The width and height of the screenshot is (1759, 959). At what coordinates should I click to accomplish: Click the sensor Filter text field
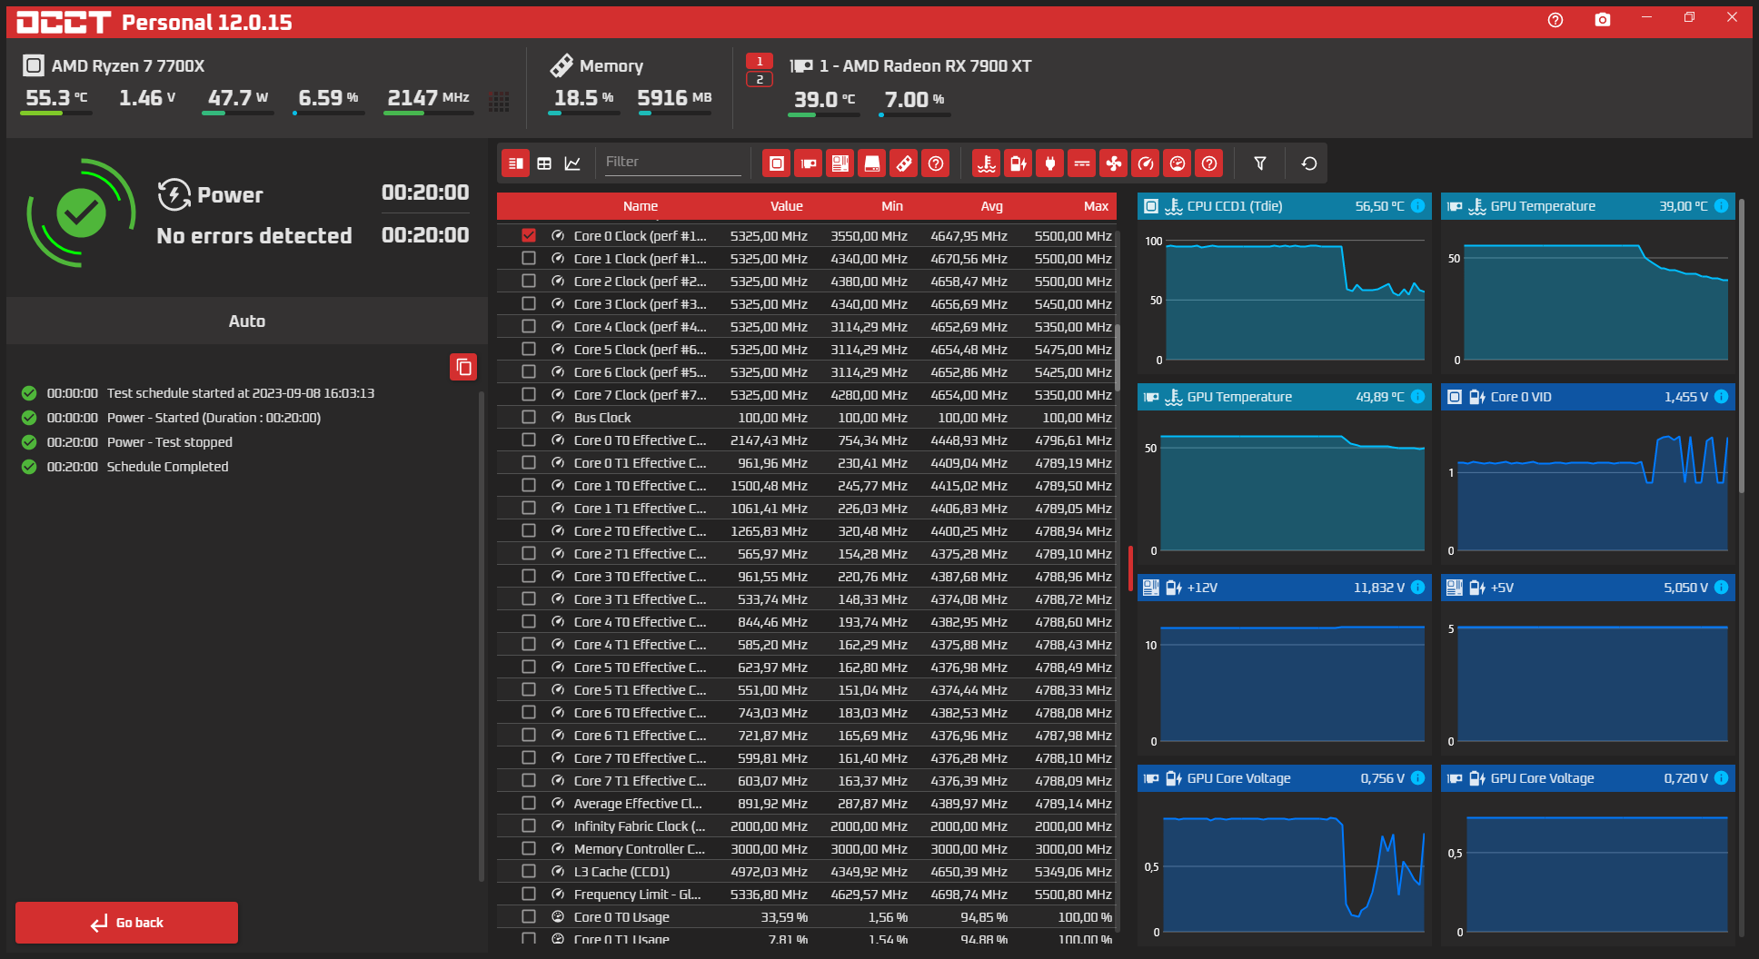coord(672,162)
